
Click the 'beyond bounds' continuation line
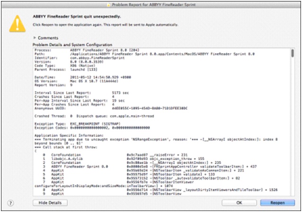click(x=59, y=143)
